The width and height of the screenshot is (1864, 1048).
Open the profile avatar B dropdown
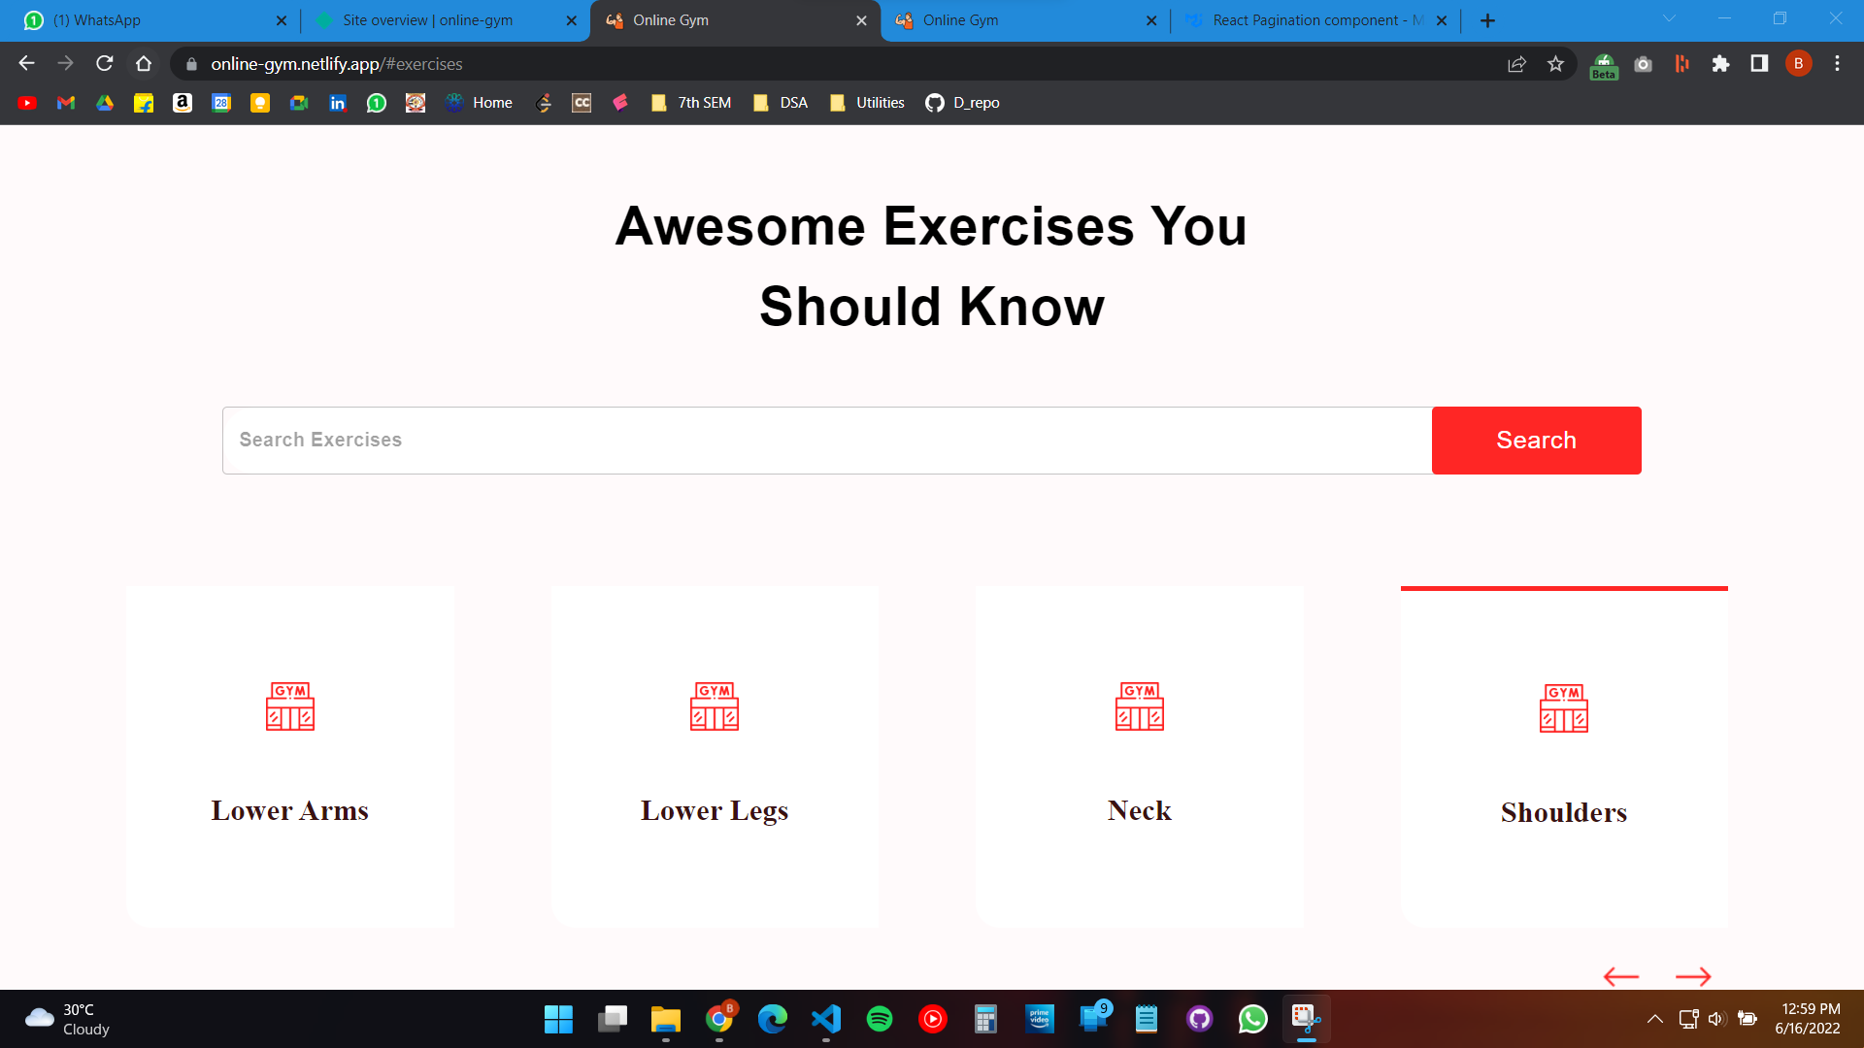coord(1798,63)
